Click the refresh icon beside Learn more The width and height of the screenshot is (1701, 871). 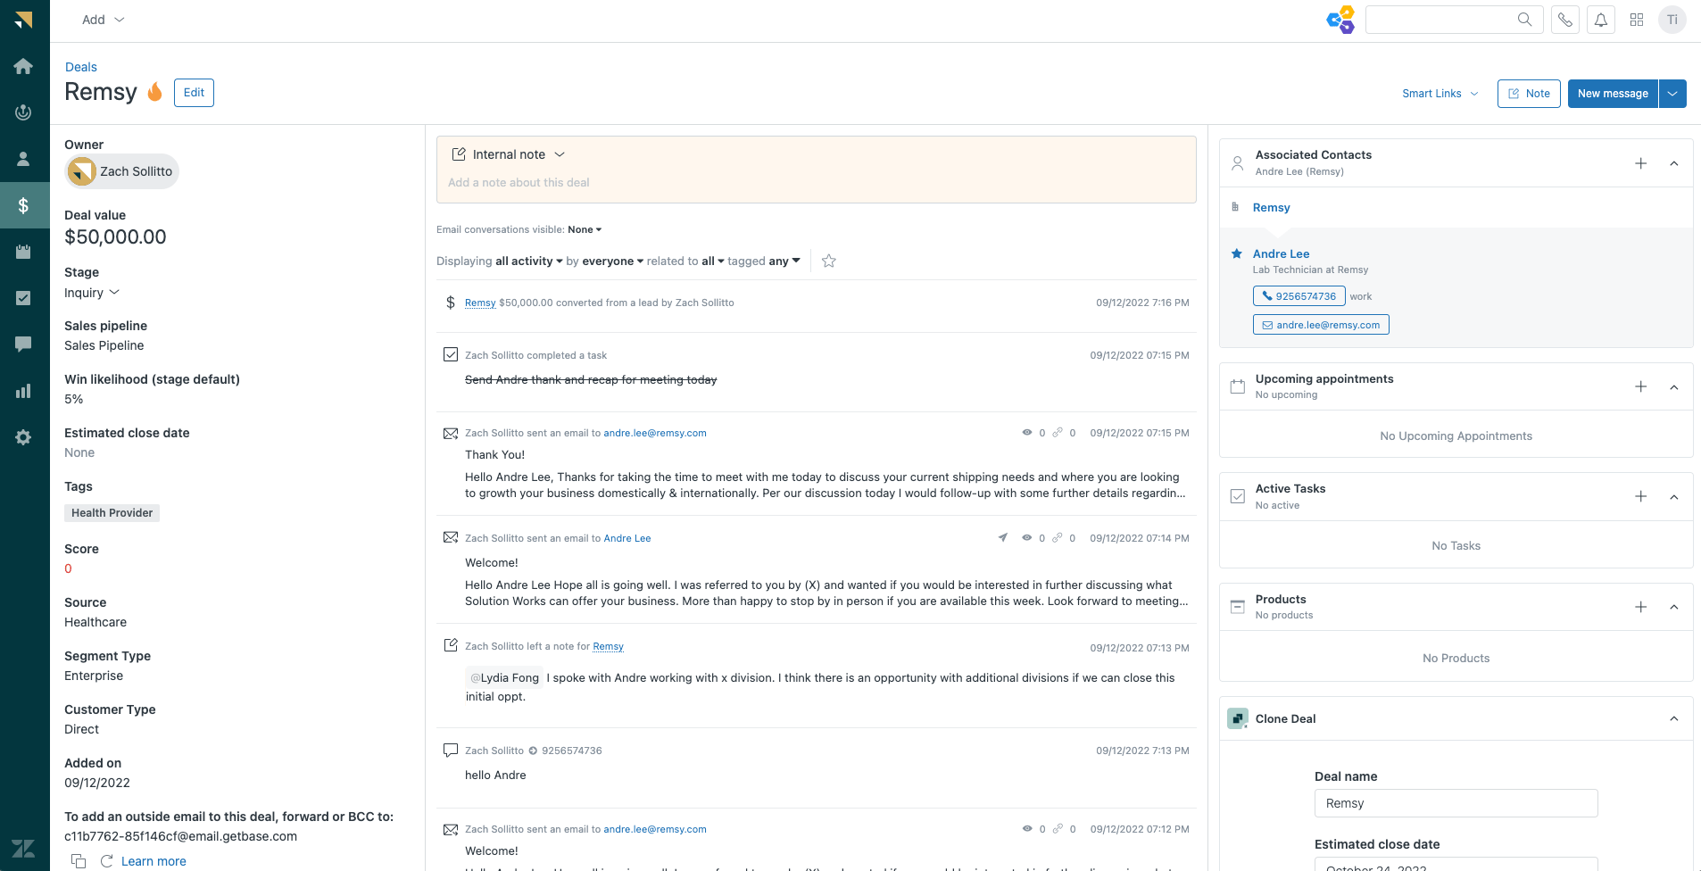[x=107, y=861]
